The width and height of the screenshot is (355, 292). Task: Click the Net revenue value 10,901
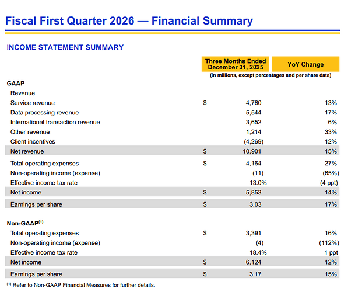(252, 151)
